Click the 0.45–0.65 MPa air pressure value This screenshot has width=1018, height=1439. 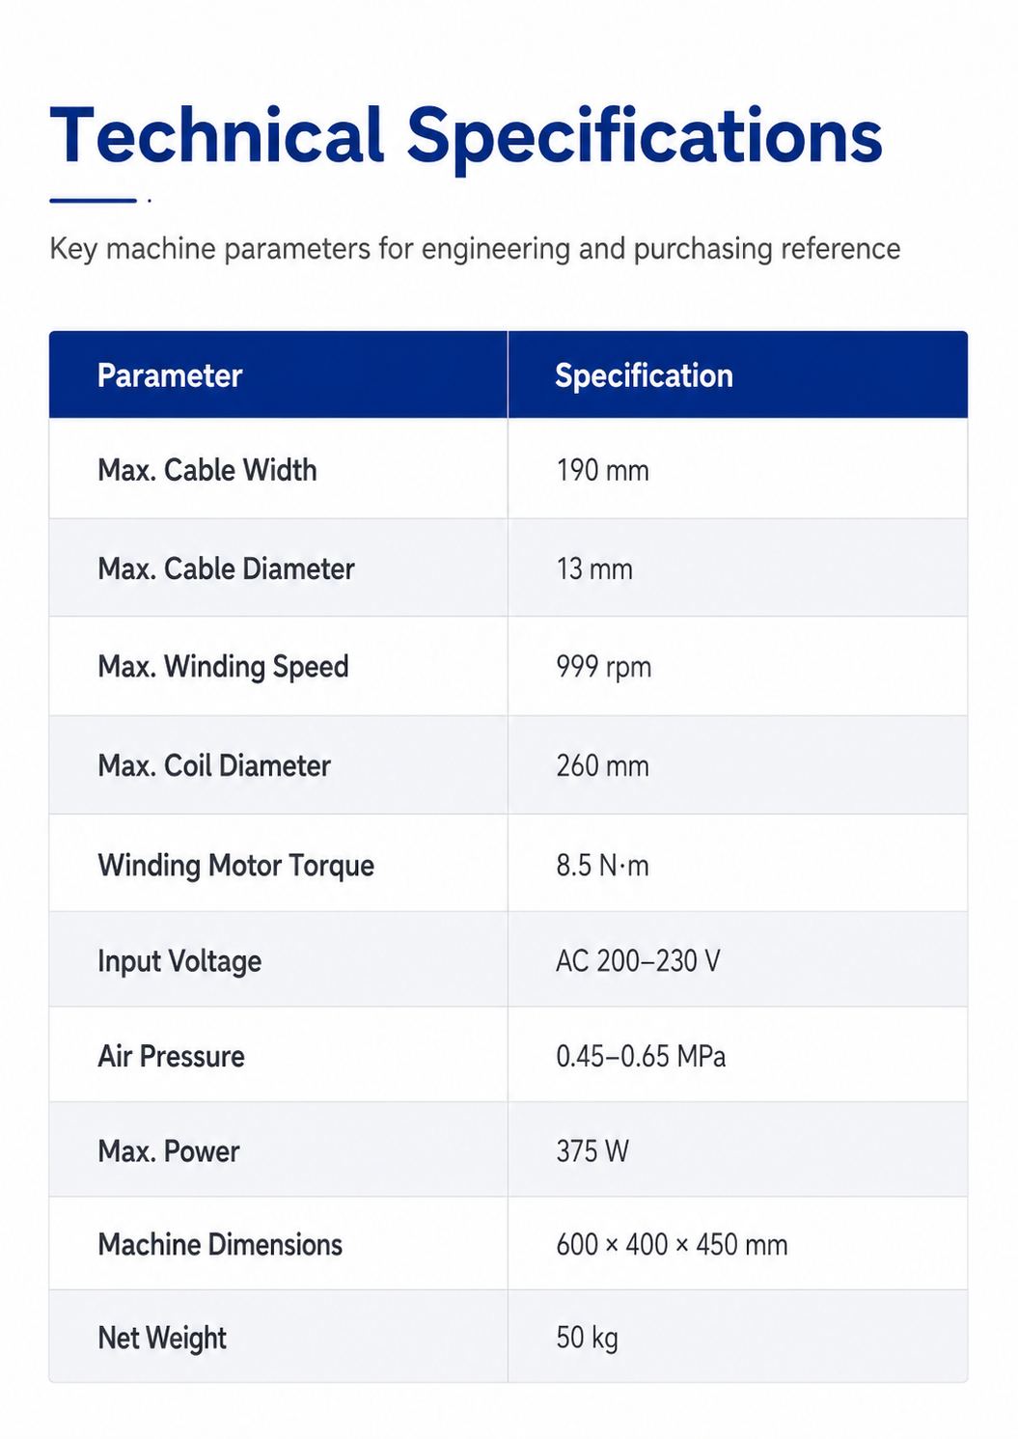[641, 1056]
